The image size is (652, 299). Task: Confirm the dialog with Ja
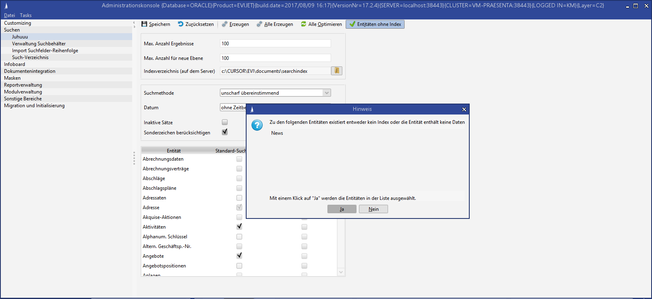click(342, 209)
